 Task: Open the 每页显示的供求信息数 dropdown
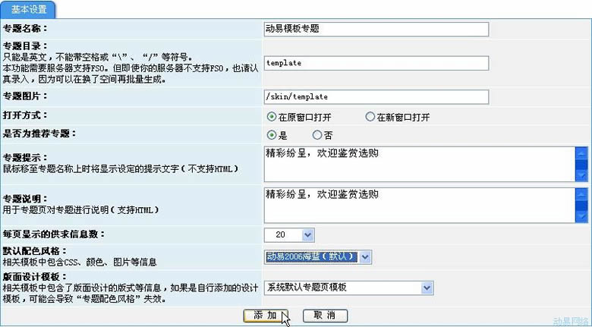tap(286, 234)
